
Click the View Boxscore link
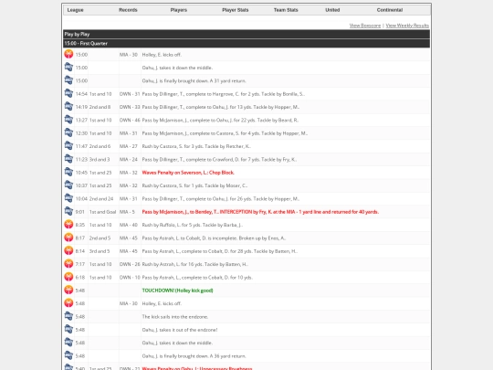point(365,26)
